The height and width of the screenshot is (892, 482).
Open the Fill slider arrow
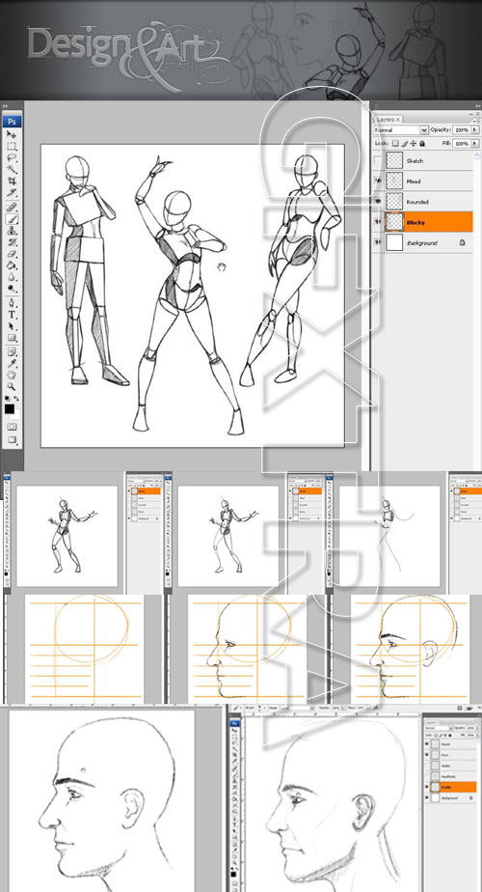tap(474, 143)
